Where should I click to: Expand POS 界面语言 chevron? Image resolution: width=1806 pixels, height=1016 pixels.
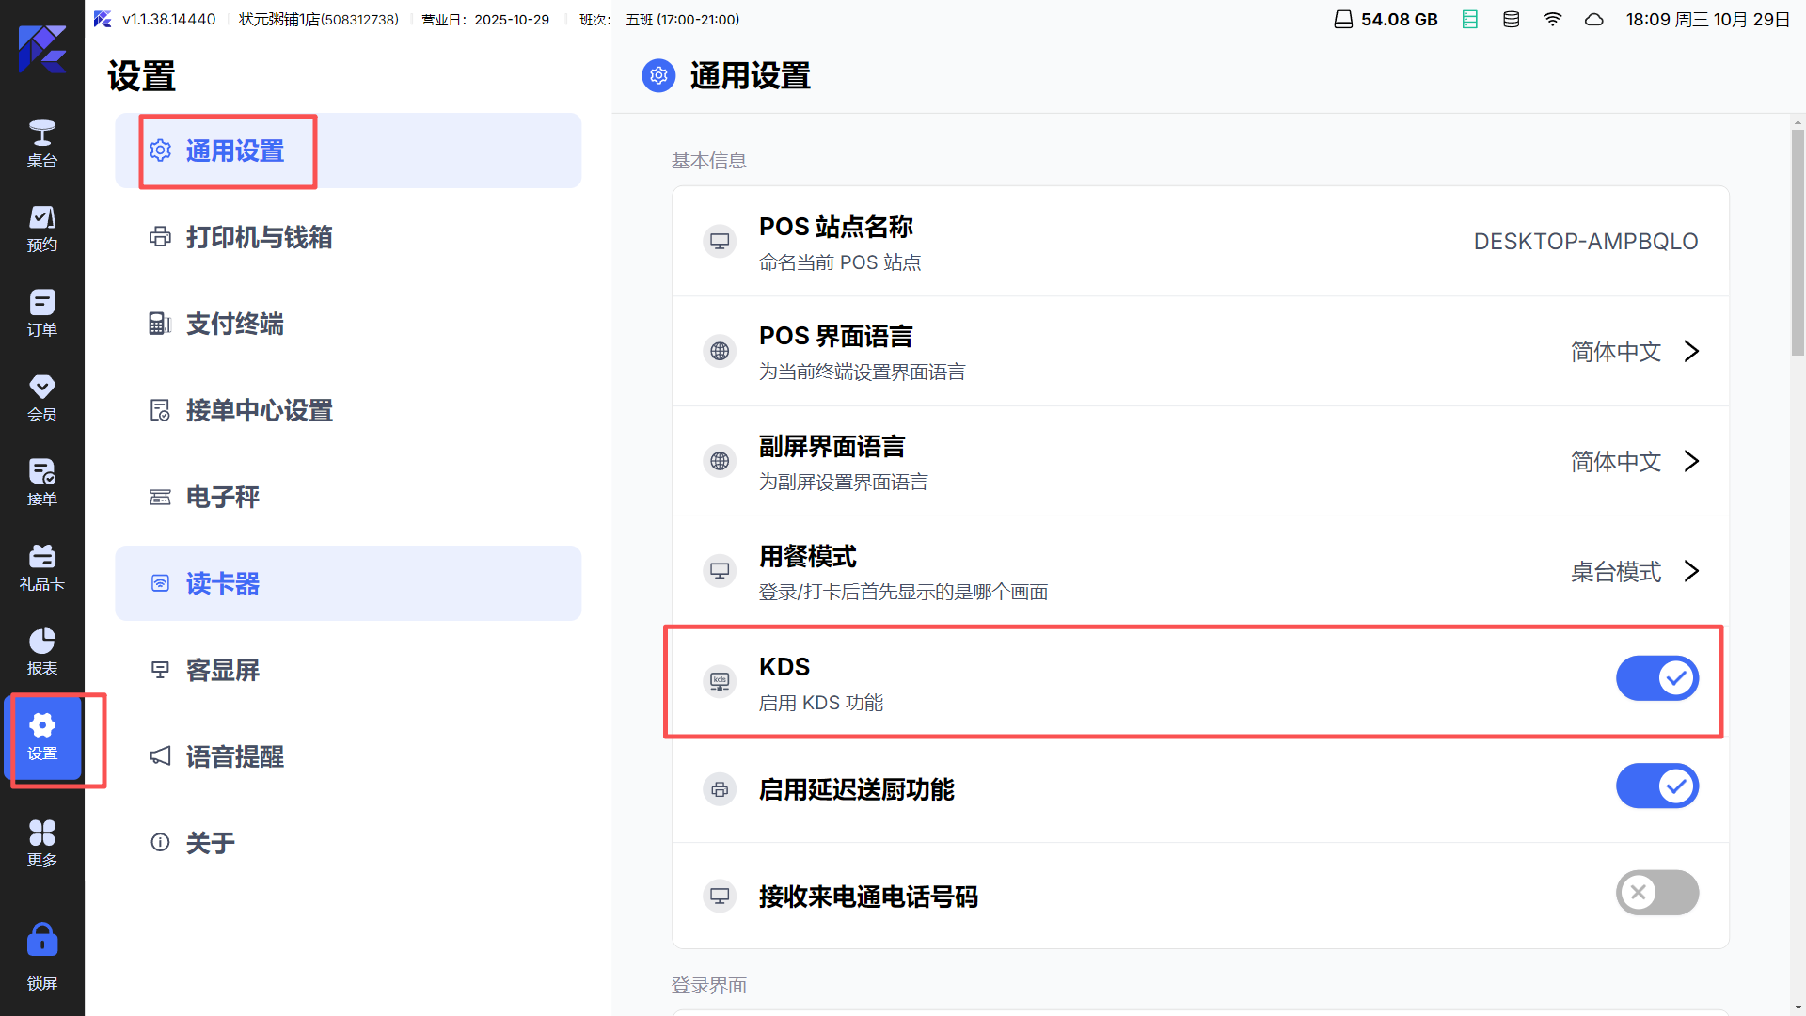[1691, 352]
